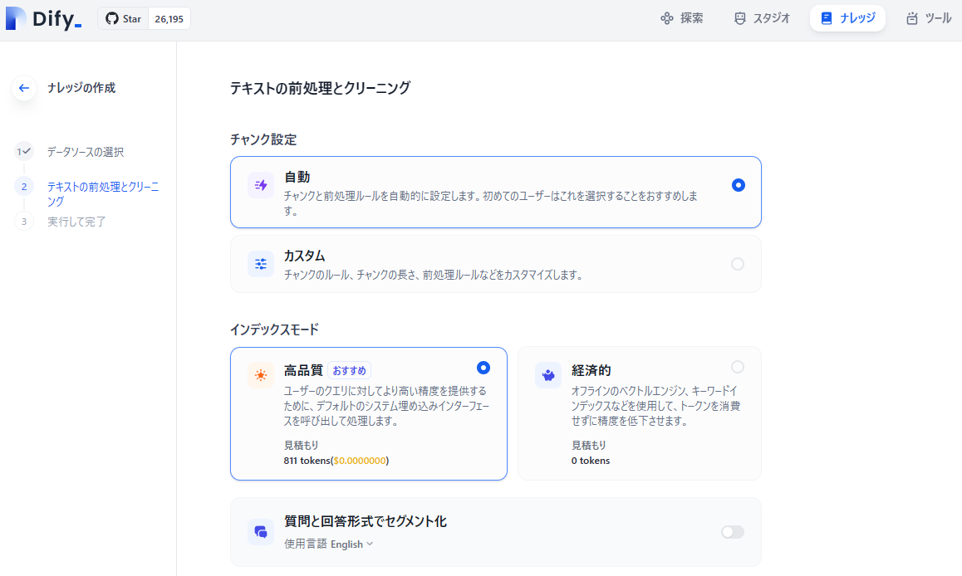Enable 質問と回答形式でセグメント化 toggle
This screenshot has width=962, height=576.
pyautogui.click(x=732, y=531)
